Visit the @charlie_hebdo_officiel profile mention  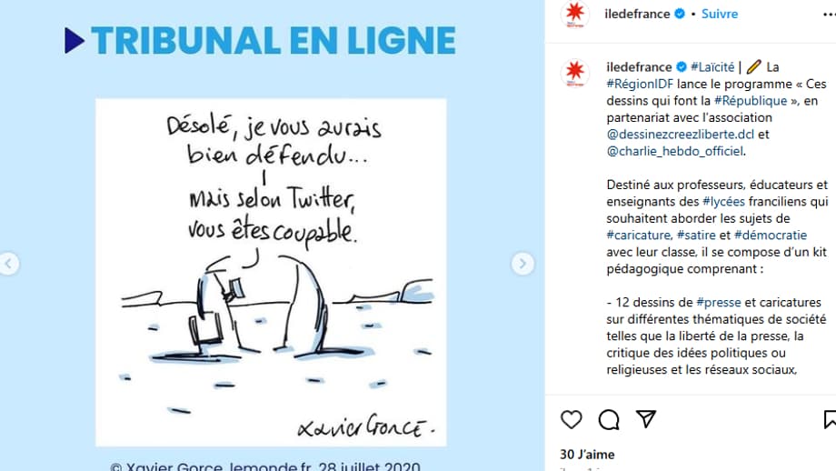(x=675, y=151)
